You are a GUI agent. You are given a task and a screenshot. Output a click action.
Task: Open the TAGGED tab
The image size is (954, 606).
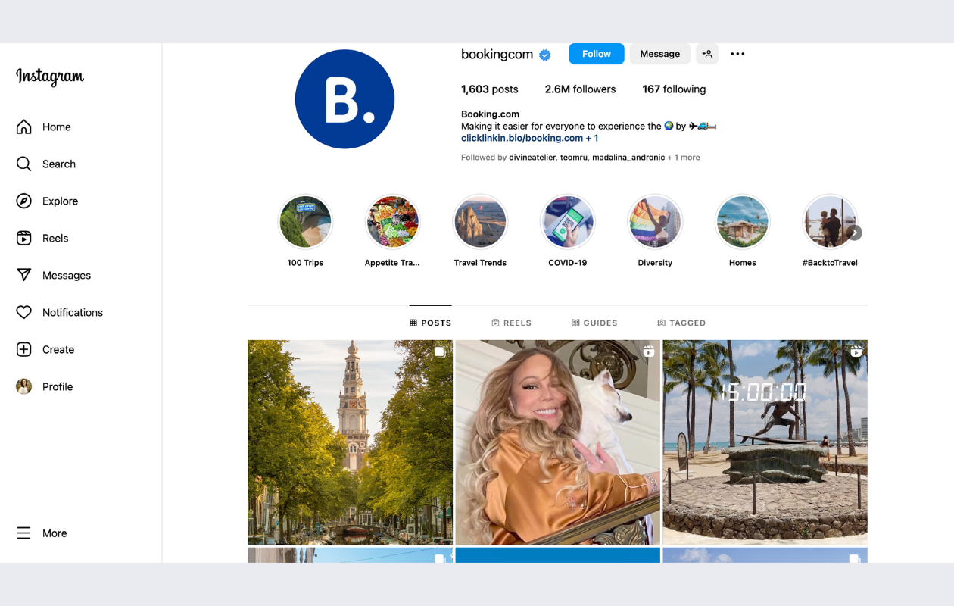click(x=681, y=323)
